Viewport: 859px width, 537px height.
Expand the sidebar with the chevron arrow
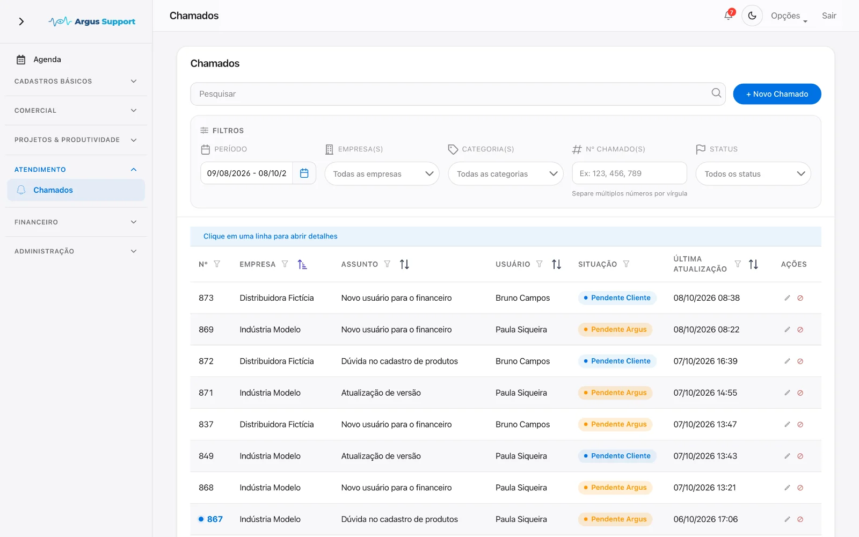click(x=21, y=21)
